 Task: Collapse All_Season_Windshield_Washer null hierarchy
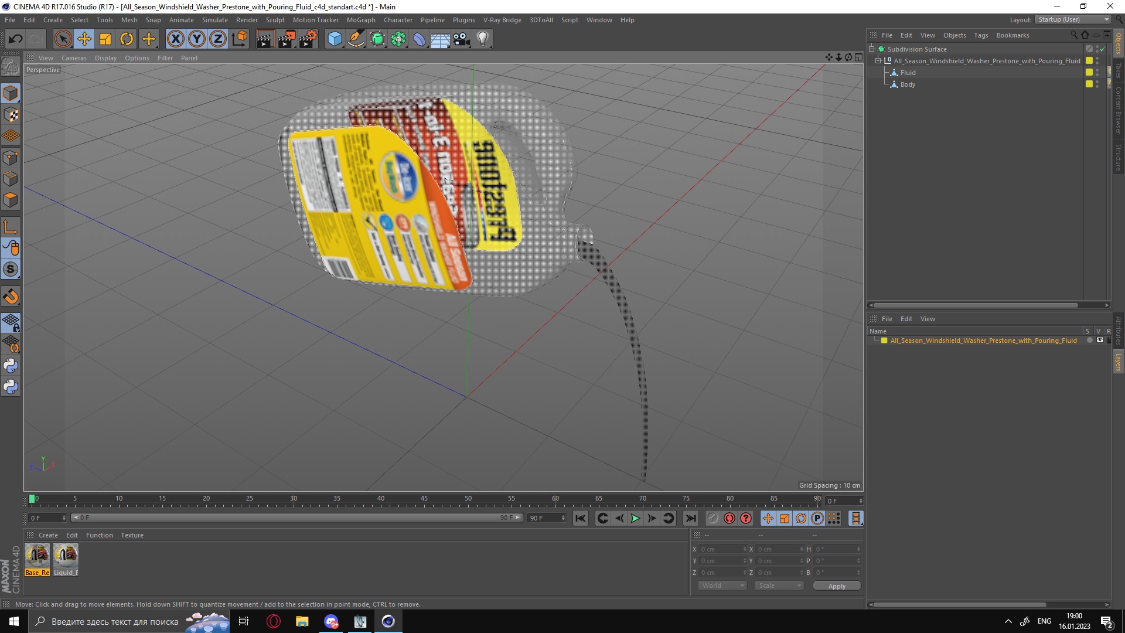click(878, 61)
